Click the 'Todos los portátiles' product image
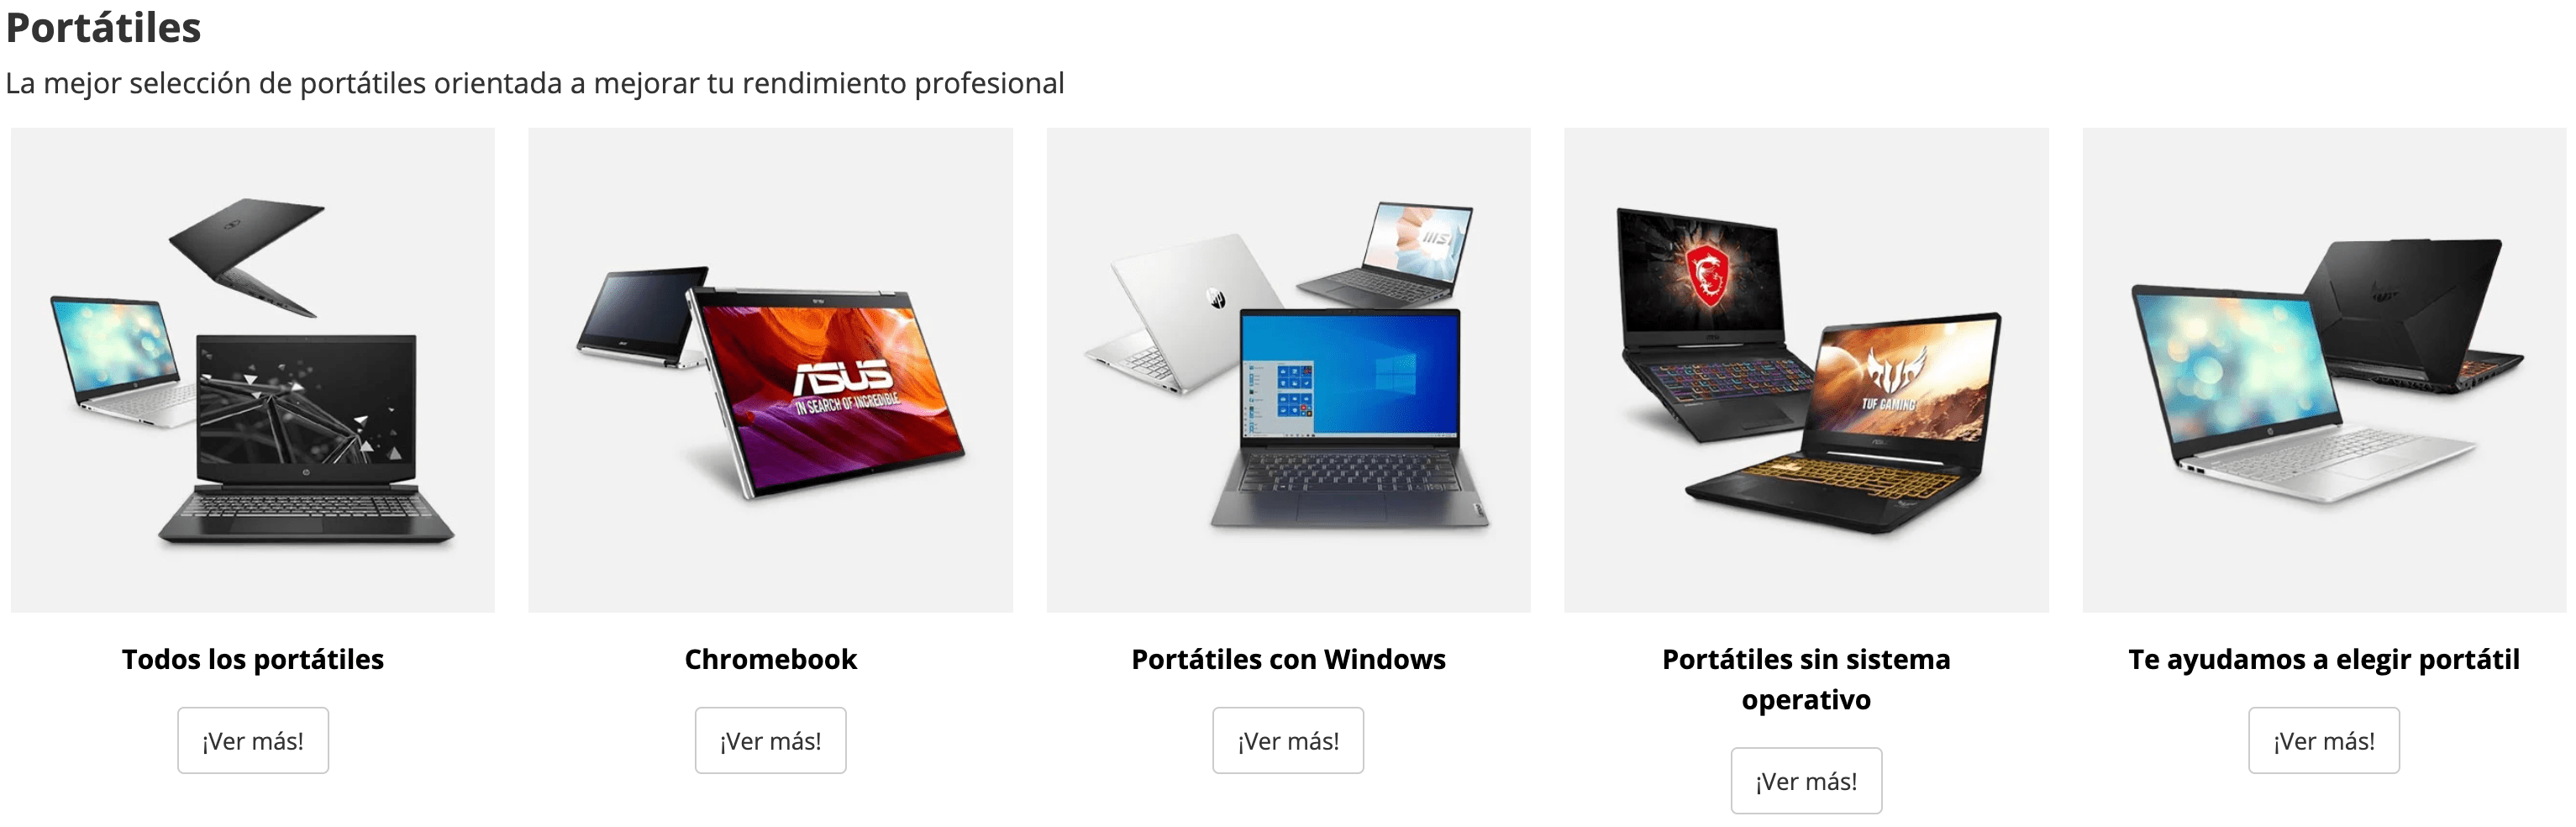 253,370
